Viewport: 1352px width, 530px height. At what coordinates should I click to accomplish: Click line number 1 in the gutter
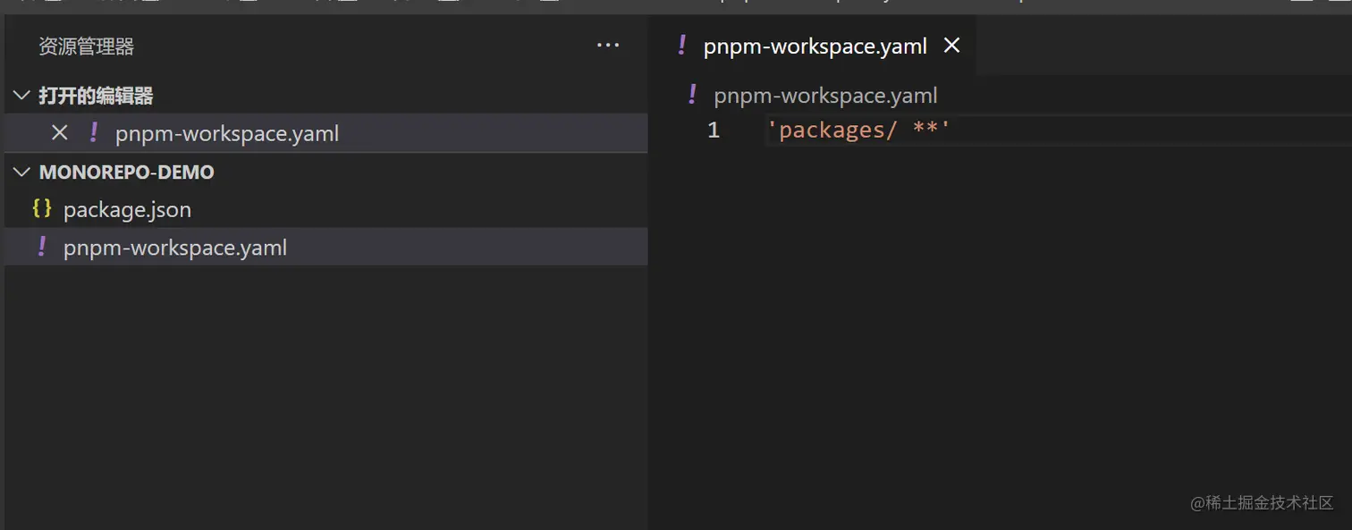[x=713, y=130]
